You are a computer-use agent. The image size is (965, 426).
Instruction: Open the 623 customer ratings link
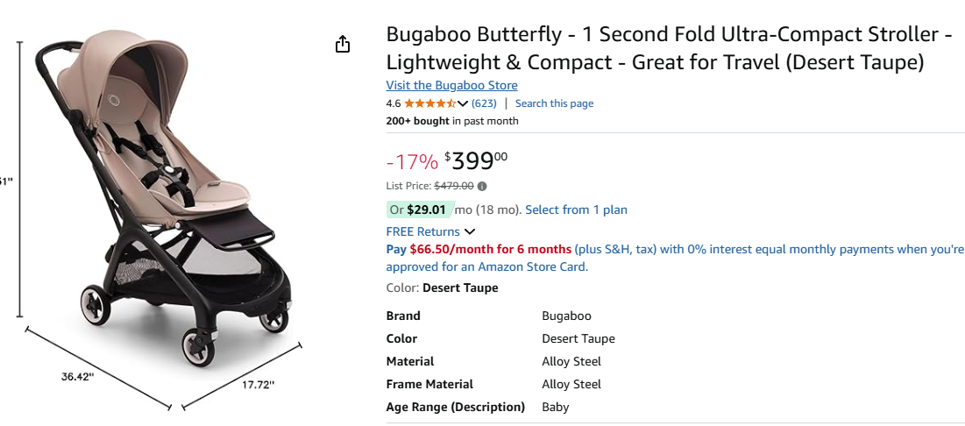484,103
